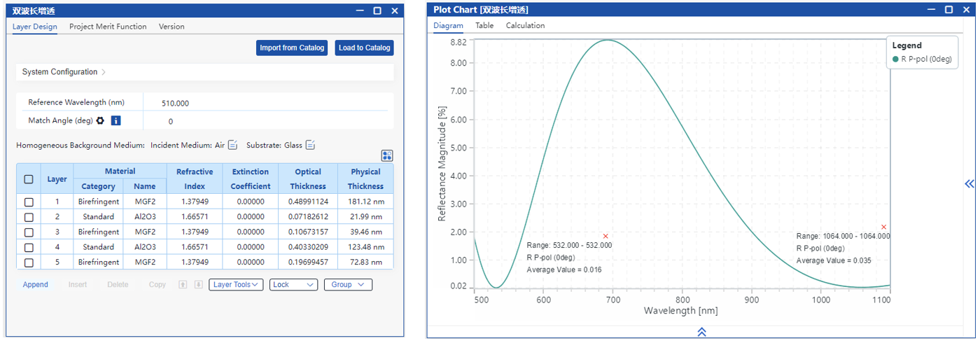980x343 pixels.
Task: Click layer 4 optical thickness 0.40330209
Action: click(308, 247)
